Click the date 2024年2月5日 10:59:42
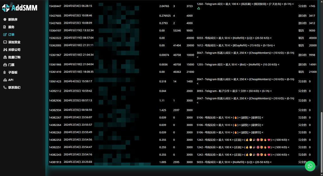Screen dimensions: 323x176 pyautogui.click(x=78, y=91)
